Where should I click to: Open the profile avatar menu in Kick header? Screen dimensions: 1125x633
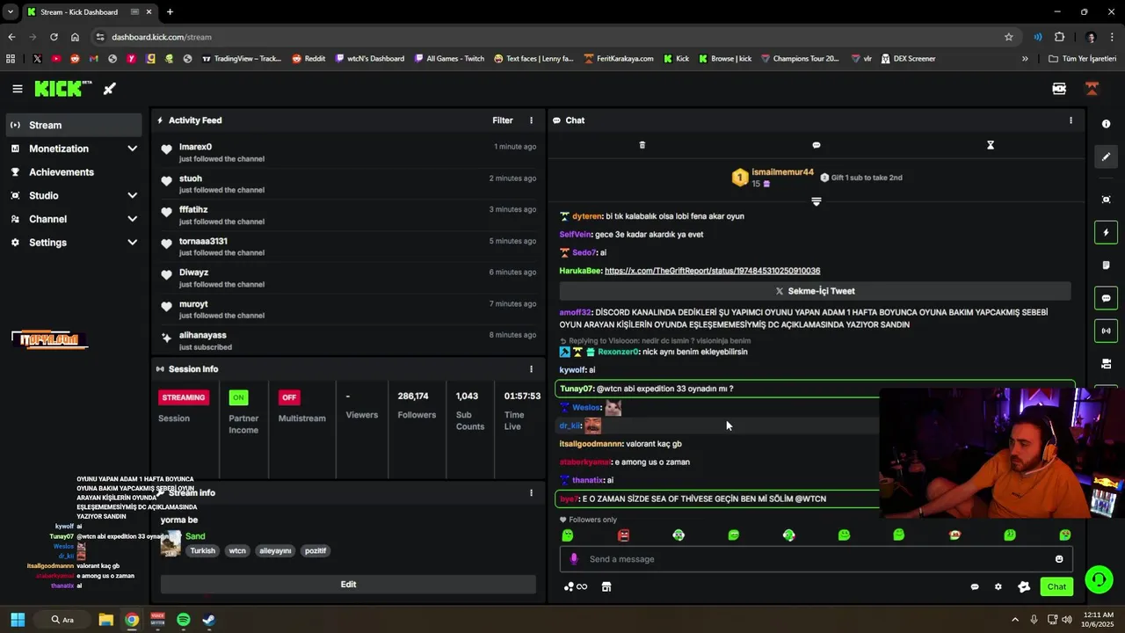[x=1092, y=89]
